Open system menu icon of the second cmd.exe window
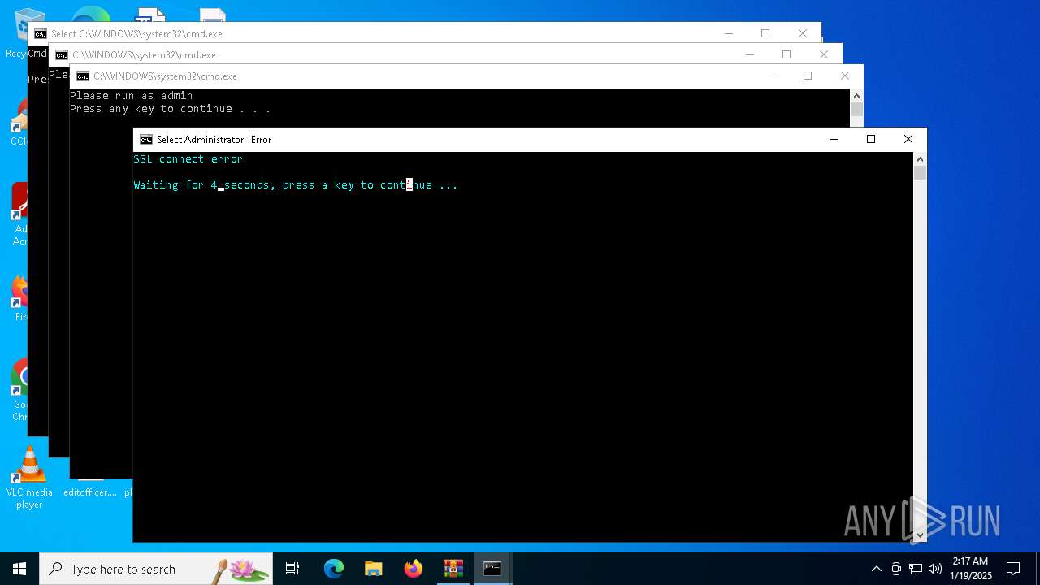This screenshot has height=585, width=1040. [x=61, y=55]
